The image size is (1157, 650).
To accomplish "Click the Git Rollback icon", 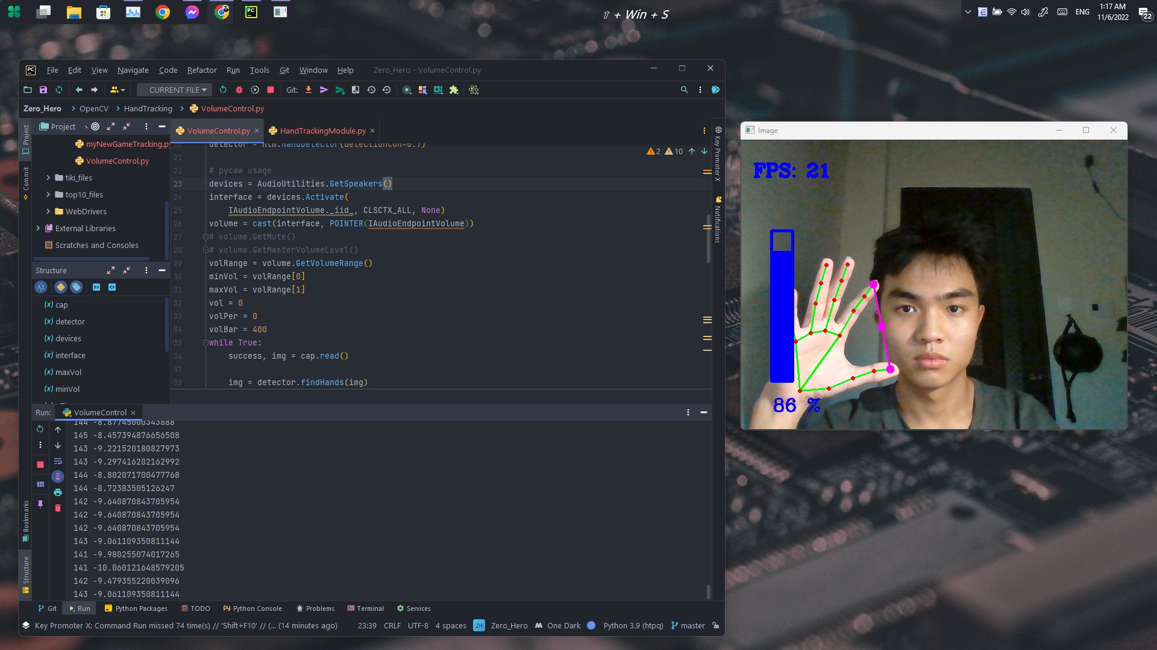I will click(387, 90).
